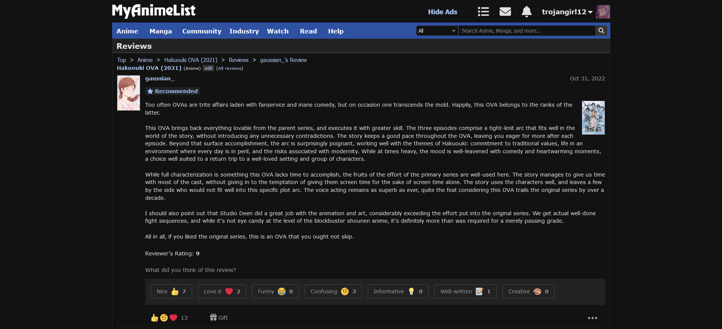Open gaussian_ reviewer avatar
722x329 pixels.
click(x=129, y=93)
